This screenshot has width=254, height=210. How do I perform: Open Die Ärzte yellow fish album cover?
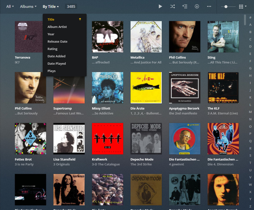tap(146, 88)
